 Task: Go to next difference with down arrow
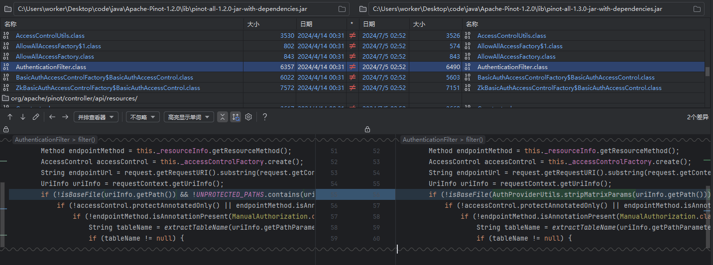tap(23, 117)
